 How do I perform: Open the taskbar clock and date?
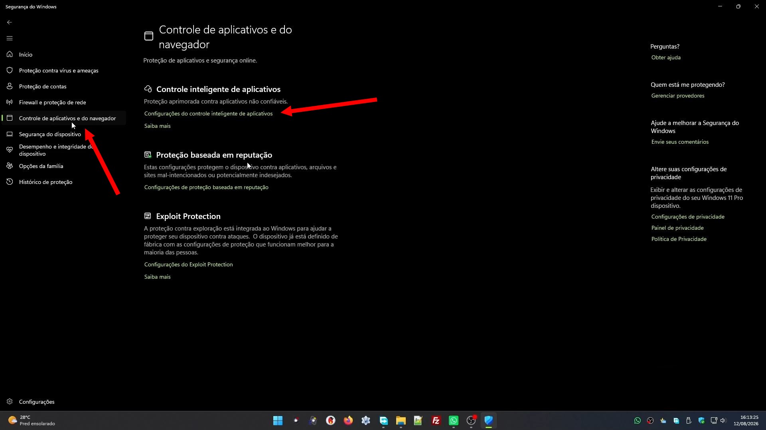point(746,420)
